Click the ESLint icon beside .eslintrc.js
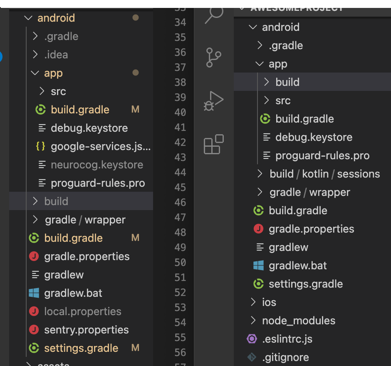The height and width of the screenshot is (366, 391). tap(252, 339)
